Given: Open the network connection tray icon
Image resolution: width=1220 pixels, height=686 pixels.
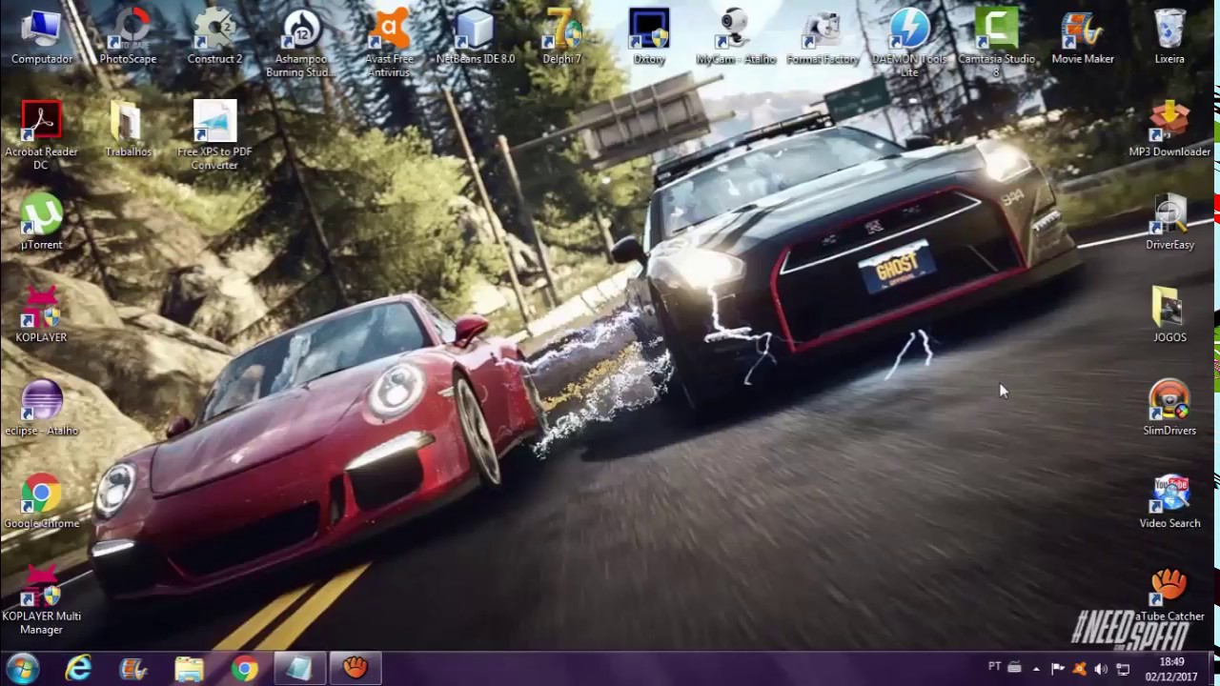Looking at the screenshot, I should coord(1123,669).
